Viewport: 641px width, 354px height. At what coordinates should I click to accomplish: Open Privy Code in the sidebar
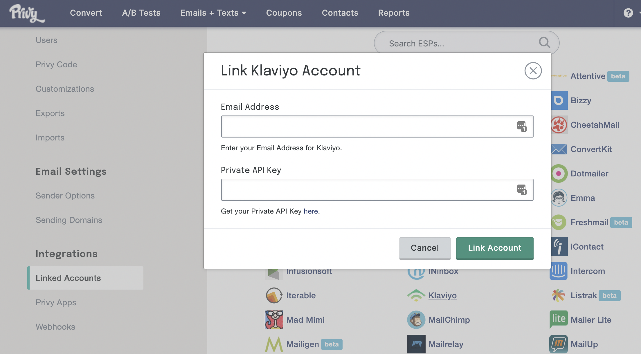click(x=56, y=64)
